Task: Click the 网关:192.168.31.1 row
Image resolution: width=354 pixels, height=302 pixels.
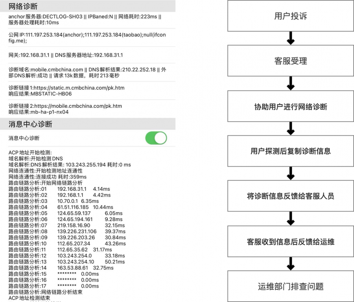Action: pyautogui.click(x=66, y=55)
